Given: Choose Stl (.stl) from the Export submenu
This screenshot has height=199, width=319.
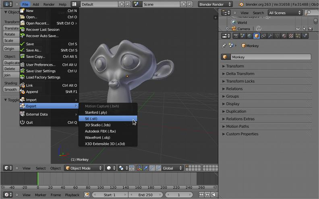Looking at the screenshot, I should pos(108,119).
